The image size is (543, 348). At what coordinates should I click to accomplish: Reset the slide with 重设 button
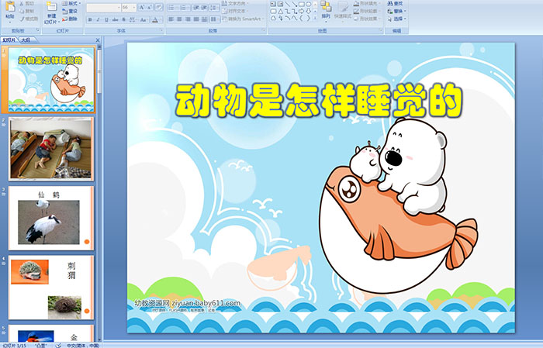70,12
